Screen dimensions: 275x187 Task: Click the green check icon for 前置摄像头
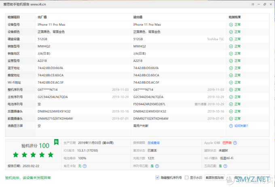231,119
